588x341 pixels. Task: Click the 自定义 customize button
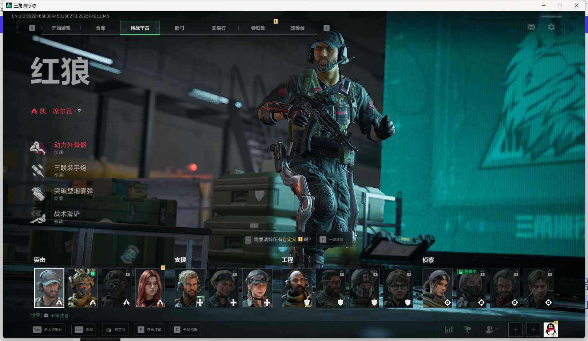tap(115, 330)
